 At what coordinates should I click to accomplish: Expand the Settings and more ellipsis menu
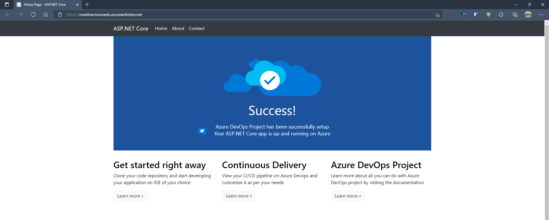point(541,15)
